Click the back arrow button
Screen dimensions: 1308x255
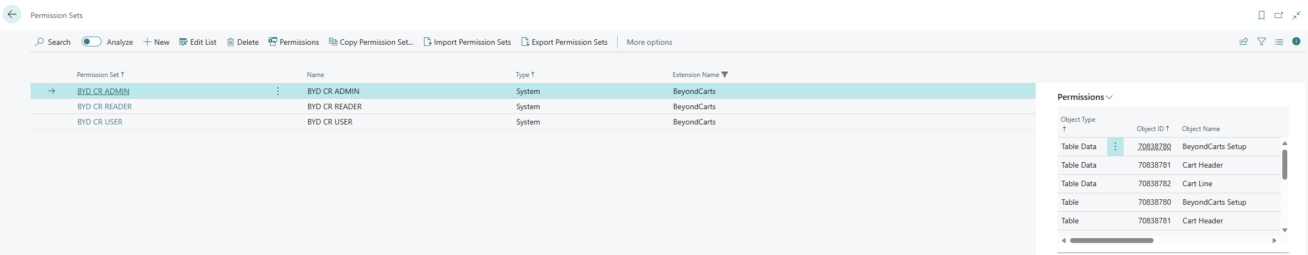tap(12, 15)
